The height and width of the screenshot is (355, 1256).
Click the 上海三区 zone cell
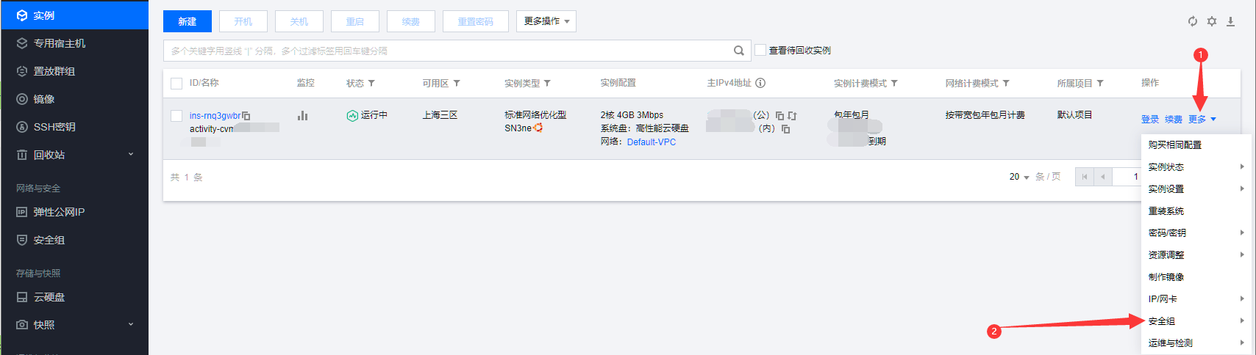pyautogui.click(x=440, y=115)
